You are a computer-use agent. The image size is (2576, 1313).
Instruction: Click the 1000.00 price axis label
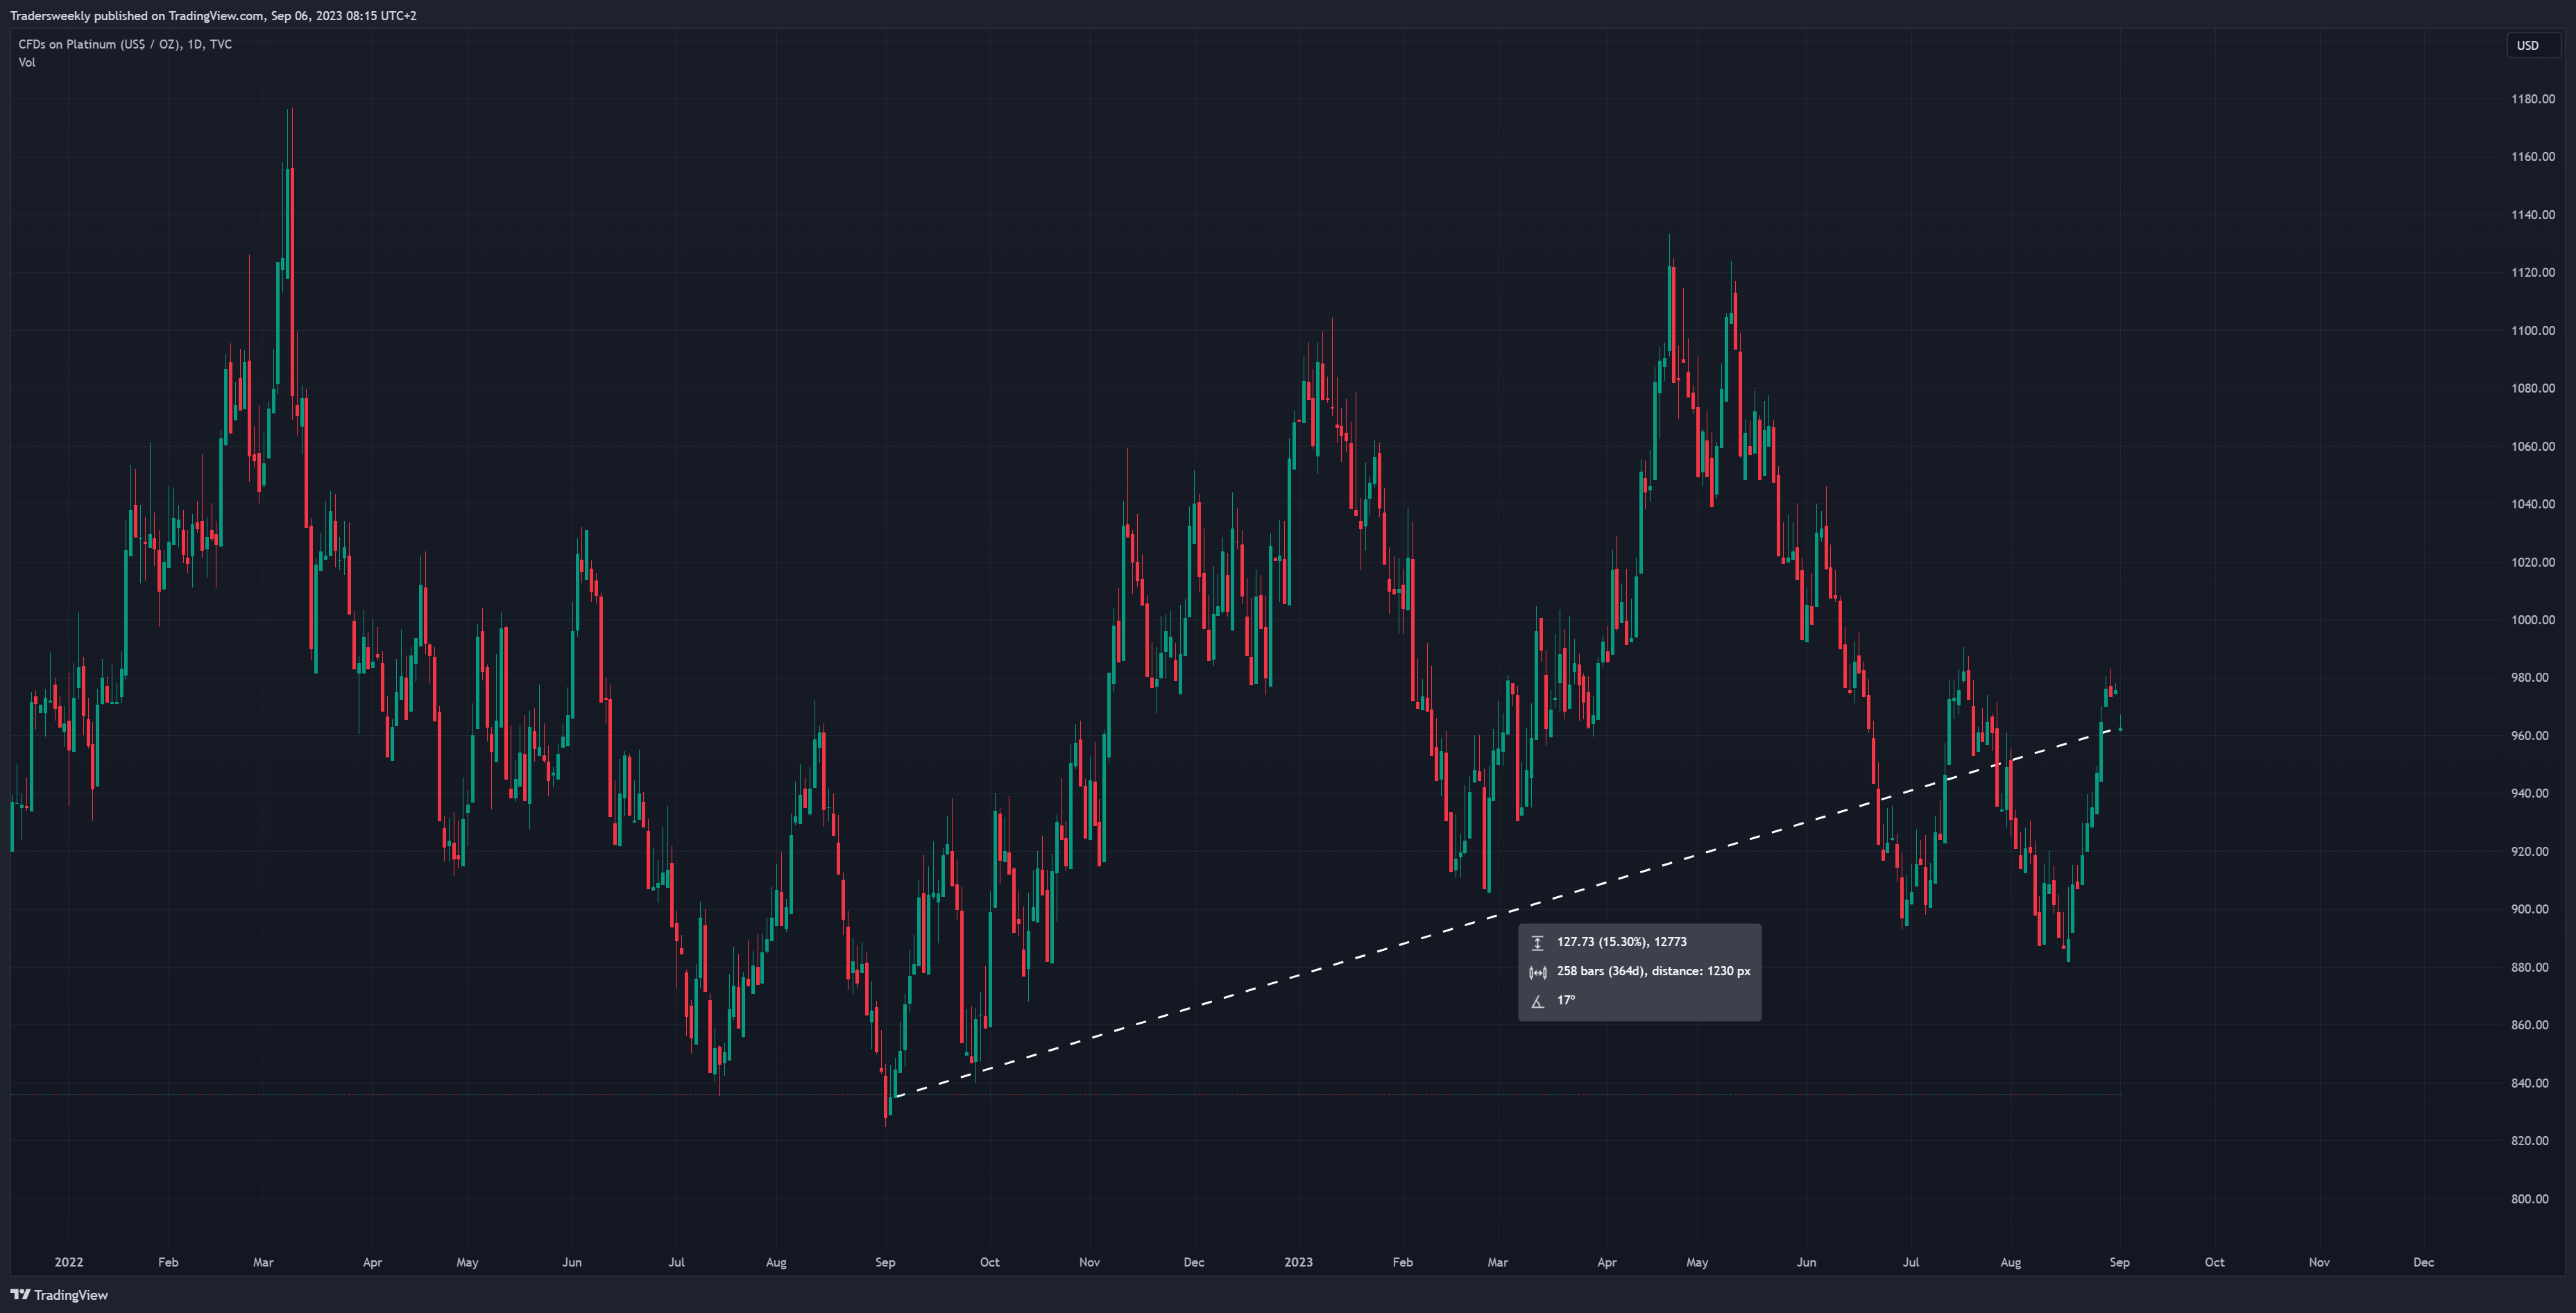point(2532,620)
